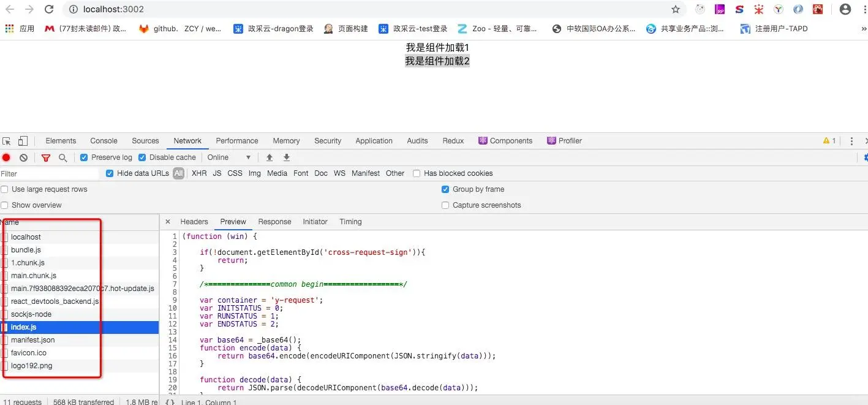Screen dimensions: 868x405
Task: Switch to the Elements tab
Action: coord(61,141)
